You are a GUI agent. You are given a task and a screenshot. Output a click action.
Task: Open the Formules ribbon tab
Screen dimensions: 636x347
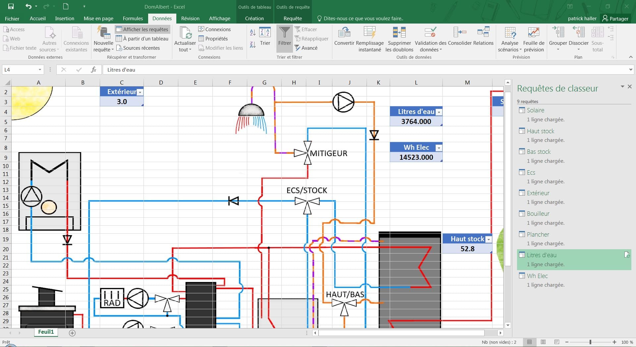click(x=133, y=19)
